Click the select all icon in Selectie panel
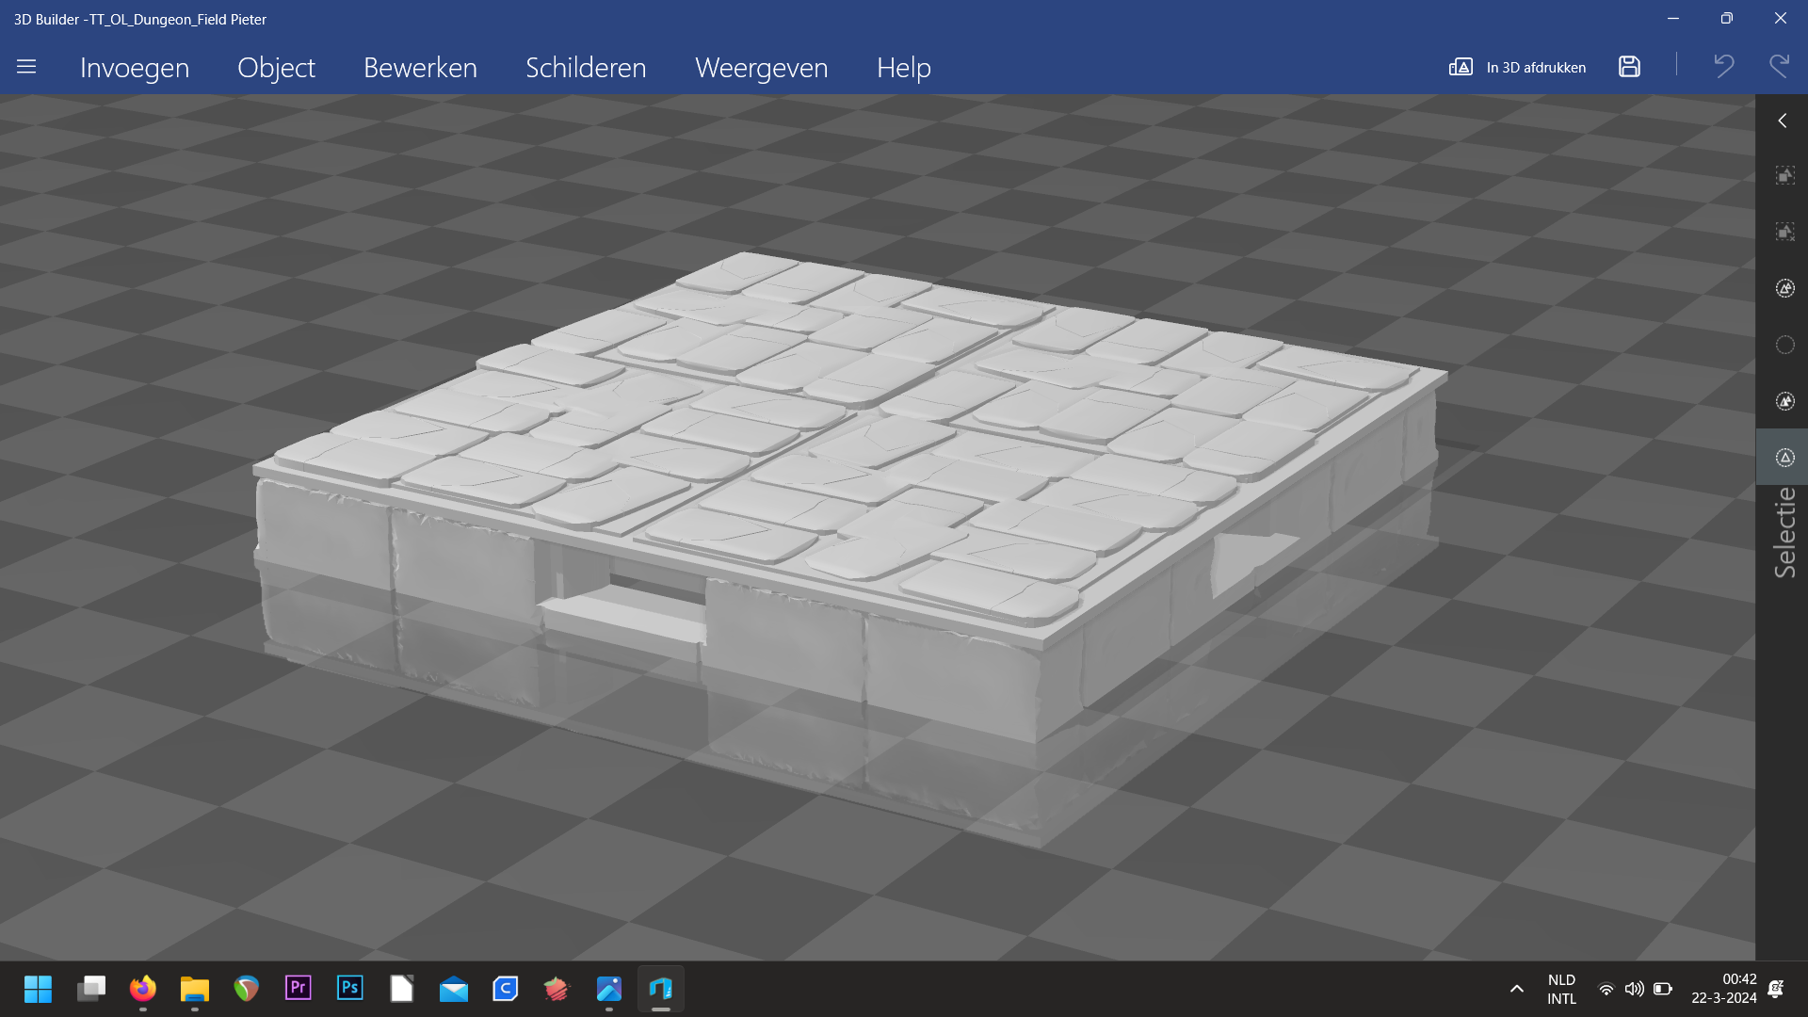The image size is (1808, 1017). coord(1784,288)
